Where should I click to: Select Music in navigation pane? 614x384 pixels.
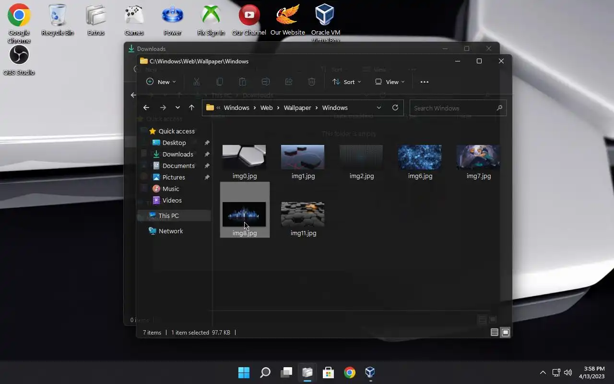(171, 189)
